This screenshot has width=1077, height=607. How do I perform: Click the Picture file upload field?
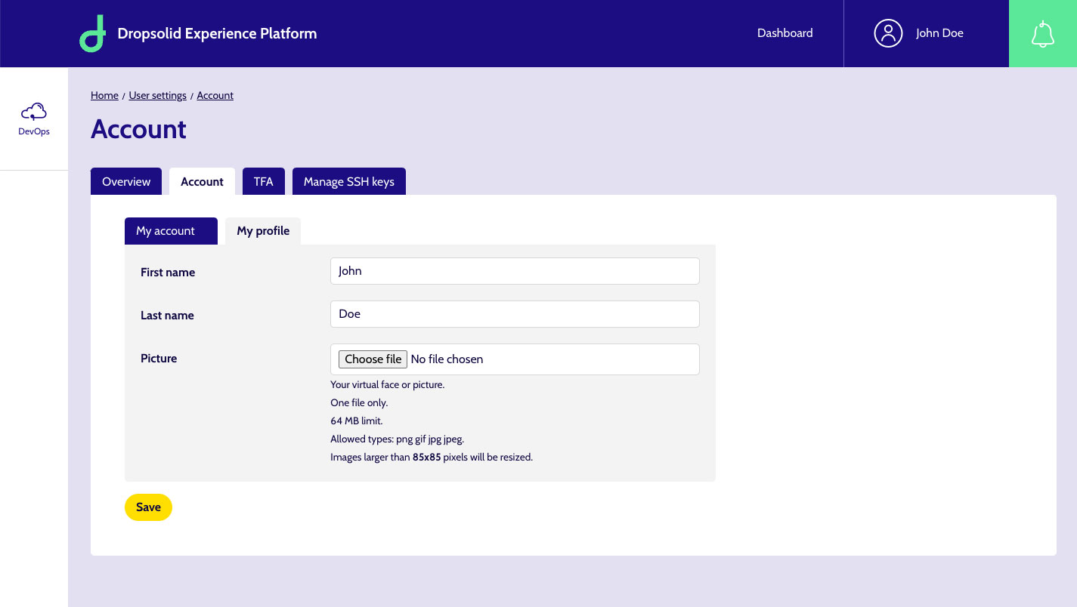pos(515,359)
